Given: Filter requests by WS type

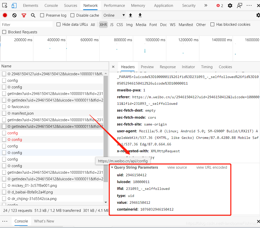Looking at the screenshot, I should point(173,25).
